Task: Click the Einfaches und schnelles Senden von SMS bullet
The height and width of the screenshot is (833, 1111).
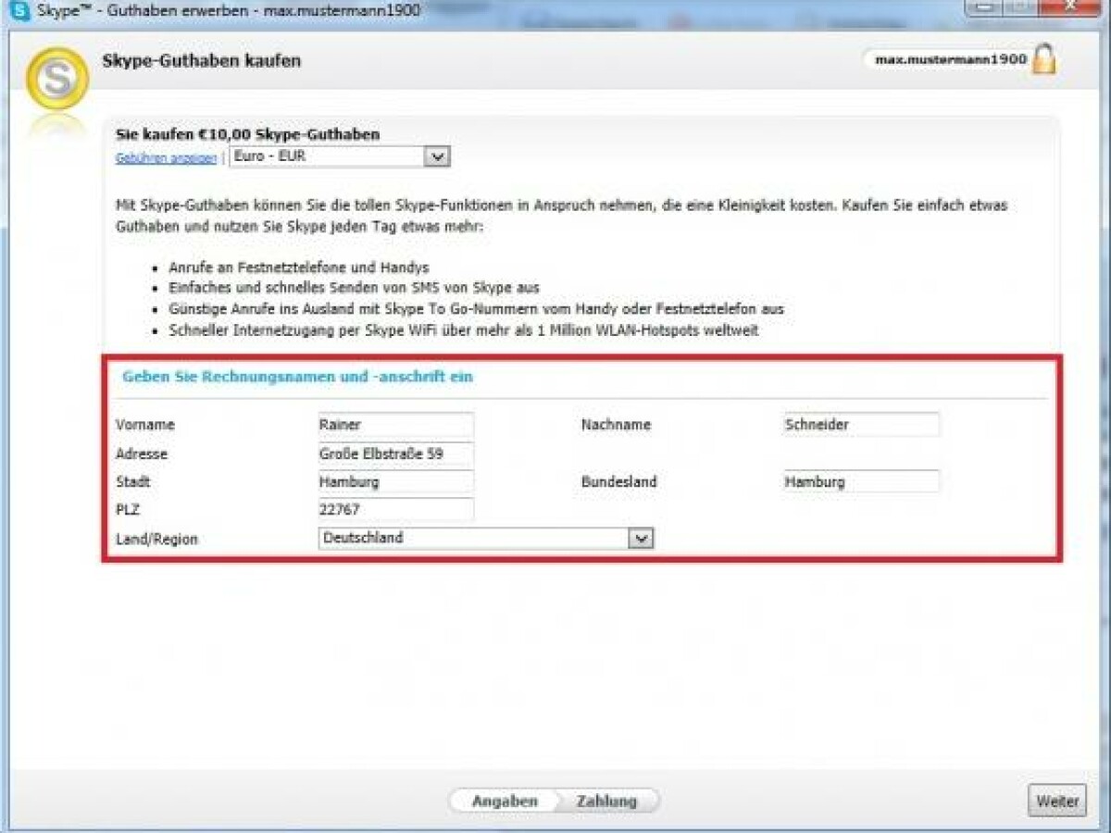Action: [x=354, y=288]
